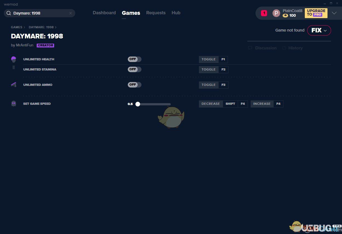The image size is (342, 234).
Task: Click the Discussion chat icon
Action: pos(250,48)
